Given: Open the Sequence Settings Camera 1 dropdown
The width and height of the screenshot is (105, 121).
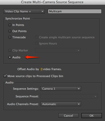Looking at the screenshot, I should (61, 89).
